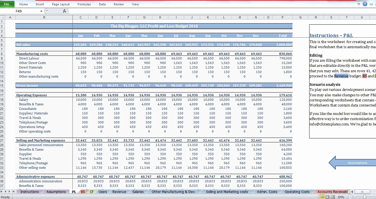Click the zoom out minus button

coord(350,197)
